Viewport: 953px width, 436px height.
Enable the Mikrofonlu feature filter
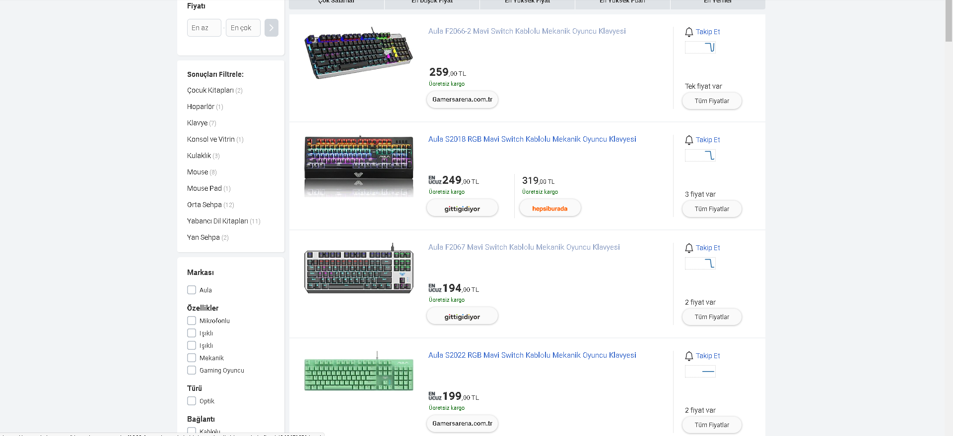192,321
